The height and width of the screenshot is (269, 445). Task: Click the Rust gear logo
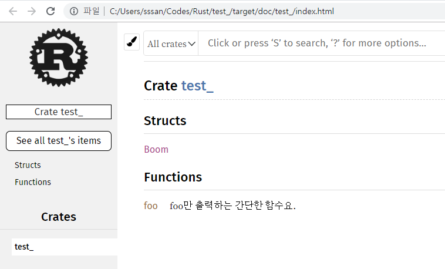(59, 57)
